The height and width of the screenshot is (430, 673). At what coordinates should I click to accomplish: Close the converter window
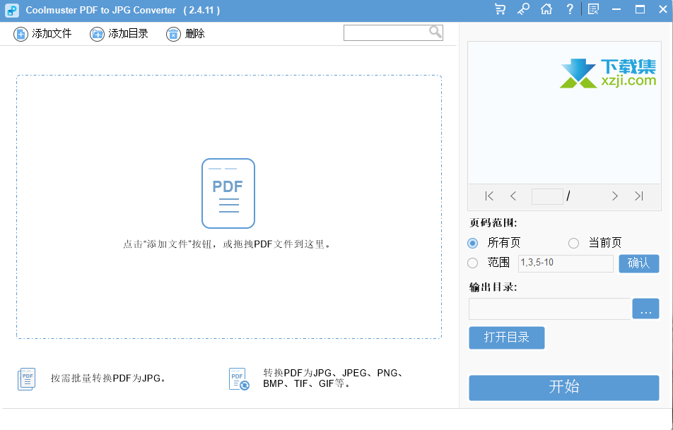(x=663, y=9)
